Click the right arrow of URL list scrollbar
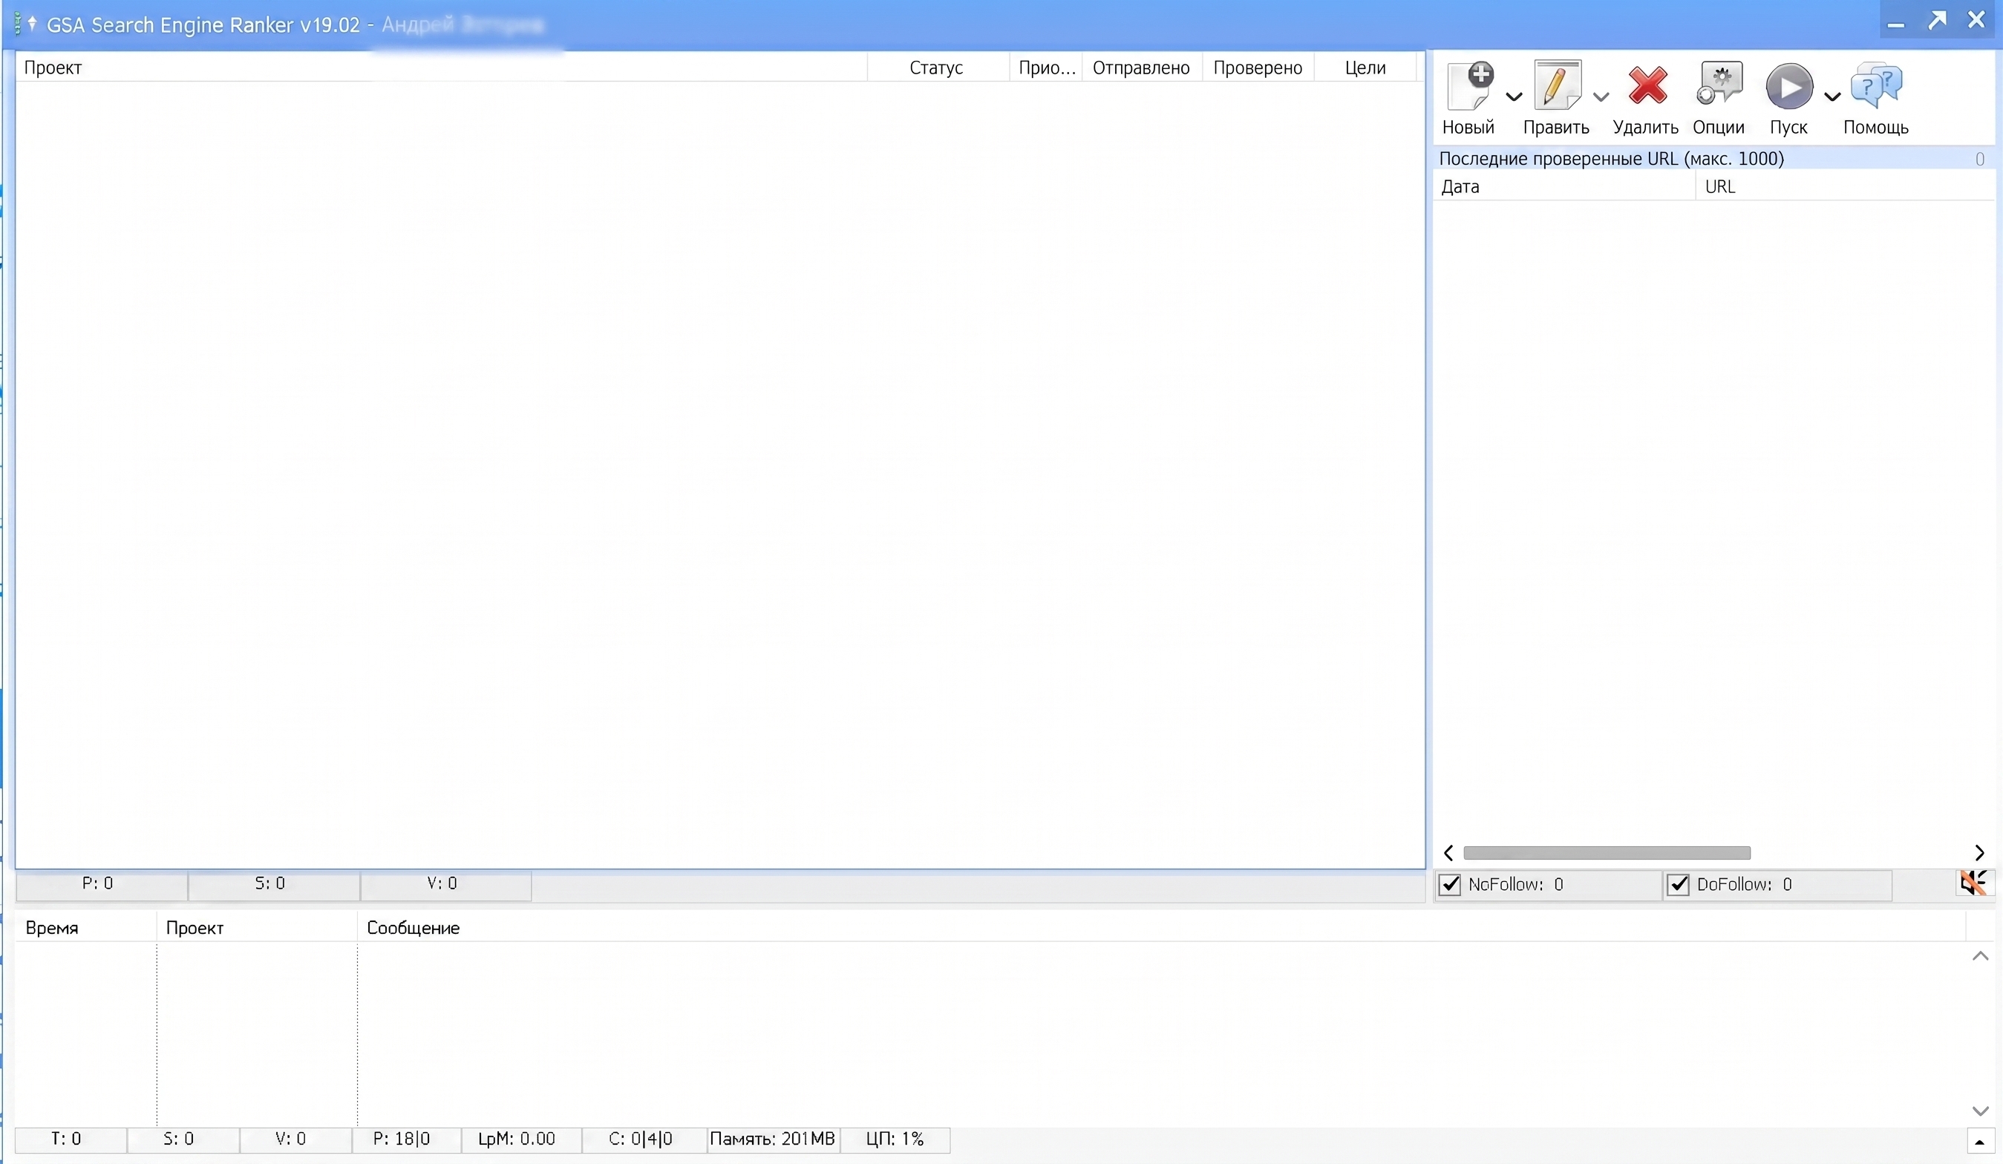This screenshot has height=1164, width=2003. point(1979,852)
